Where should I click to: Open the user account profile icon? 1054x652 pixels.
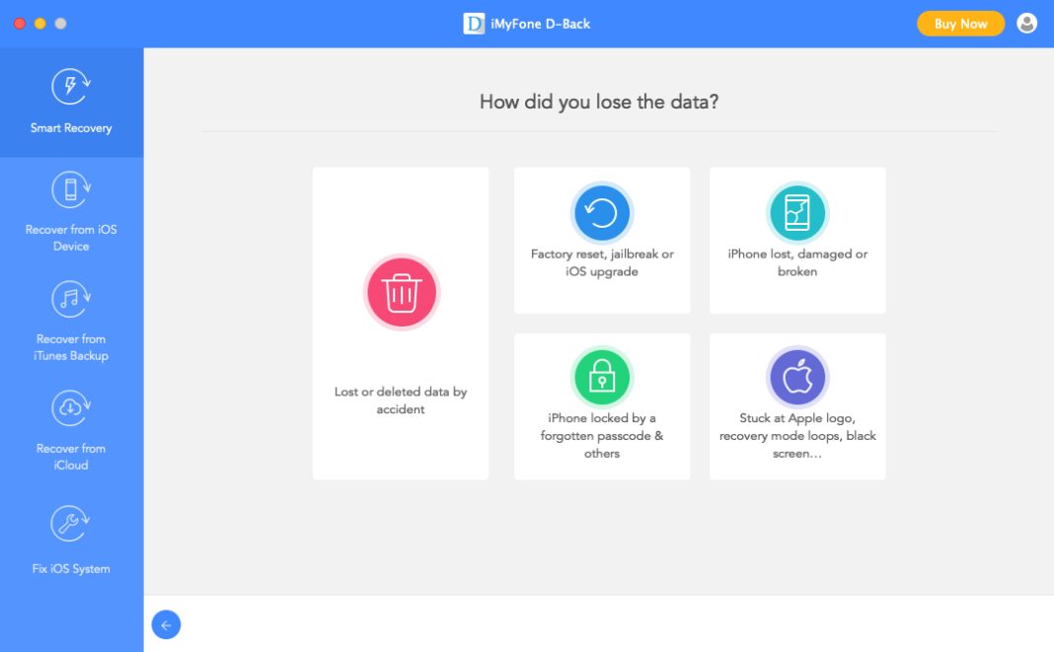point(1027,23)
